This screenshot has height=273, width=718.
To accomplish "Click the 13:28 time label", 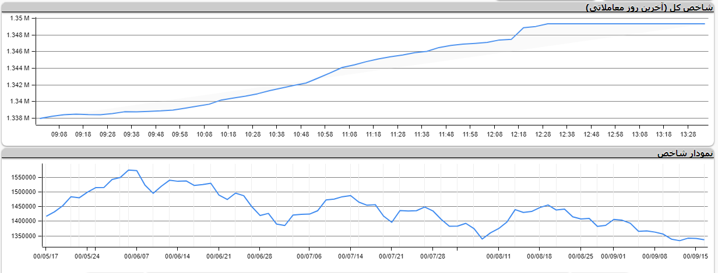I will click(688, 134).
